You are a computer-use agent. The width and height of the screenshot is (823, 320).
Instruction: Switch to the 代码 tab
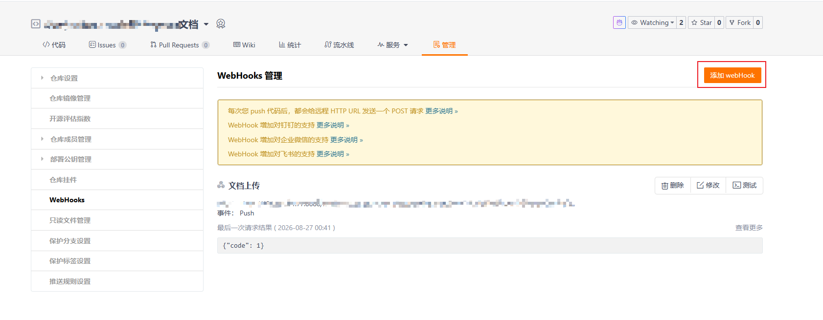(54, 45)
